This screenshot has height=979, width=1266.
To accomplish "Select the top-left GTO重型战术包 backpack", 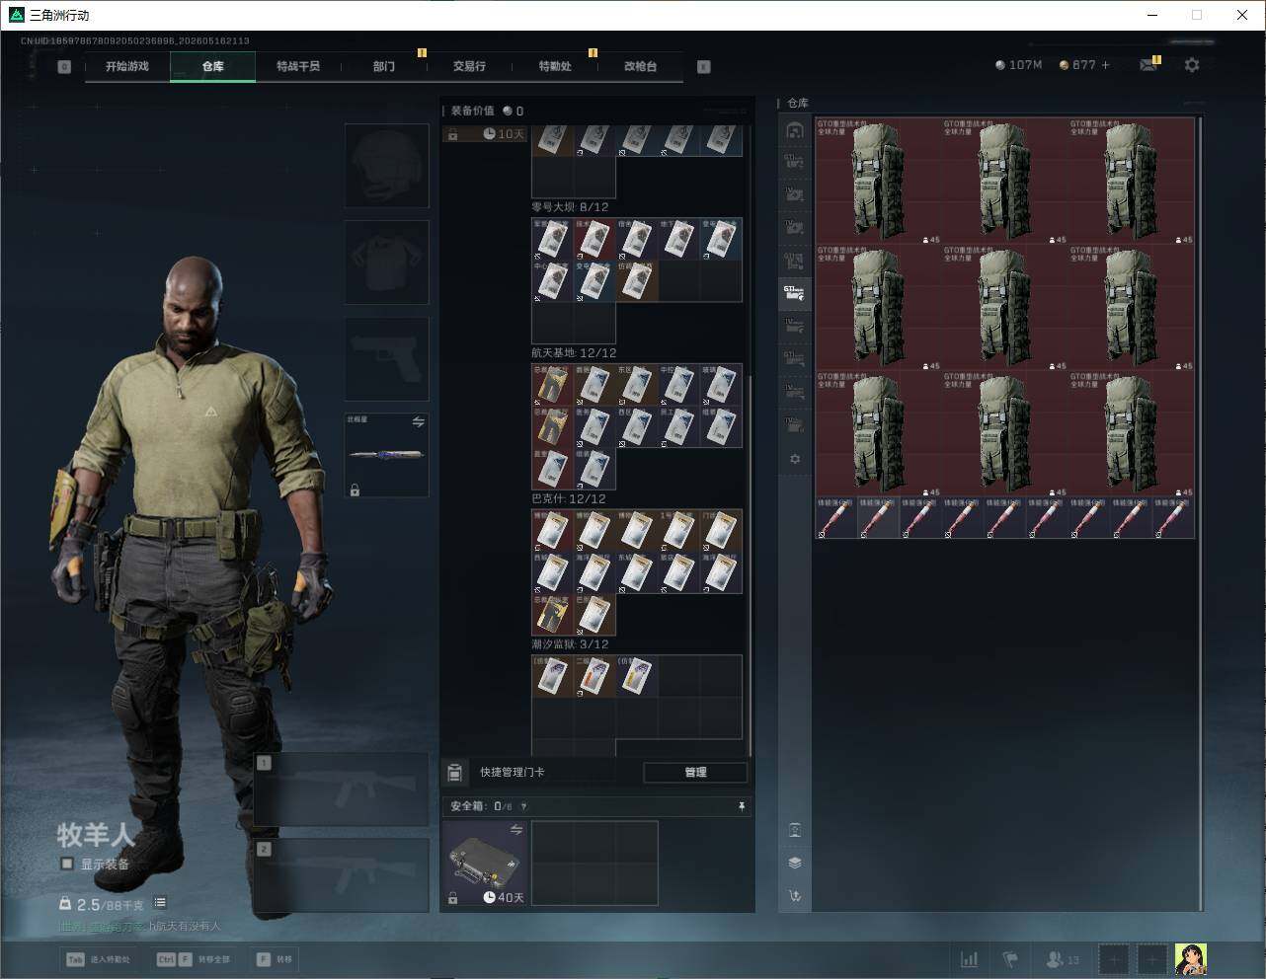I will tap(878, 182).
